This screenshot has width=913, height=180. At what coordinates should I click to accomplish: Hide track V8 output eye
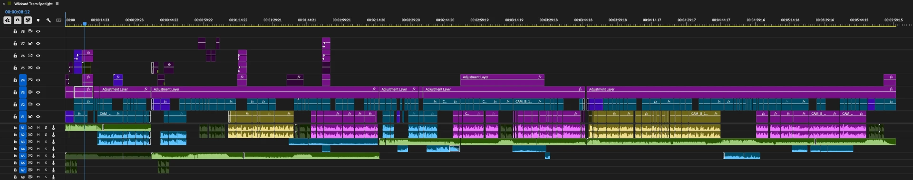(38, 31)
